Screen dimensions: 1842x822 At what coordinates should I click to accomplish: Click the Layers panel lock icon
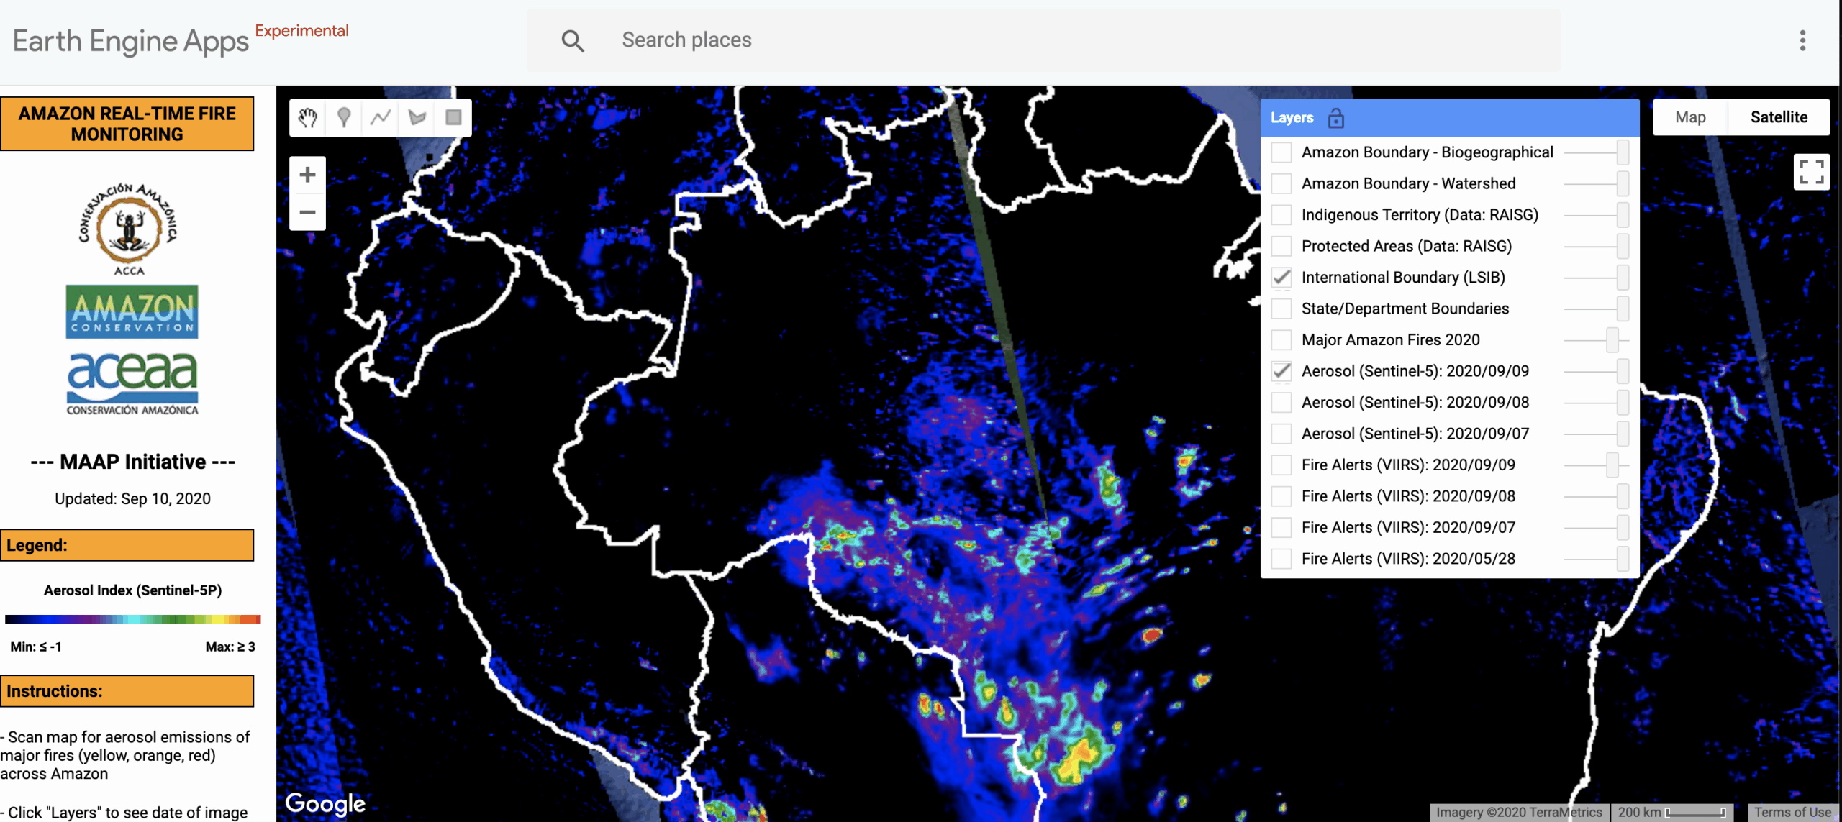[x=1336, y=118]
